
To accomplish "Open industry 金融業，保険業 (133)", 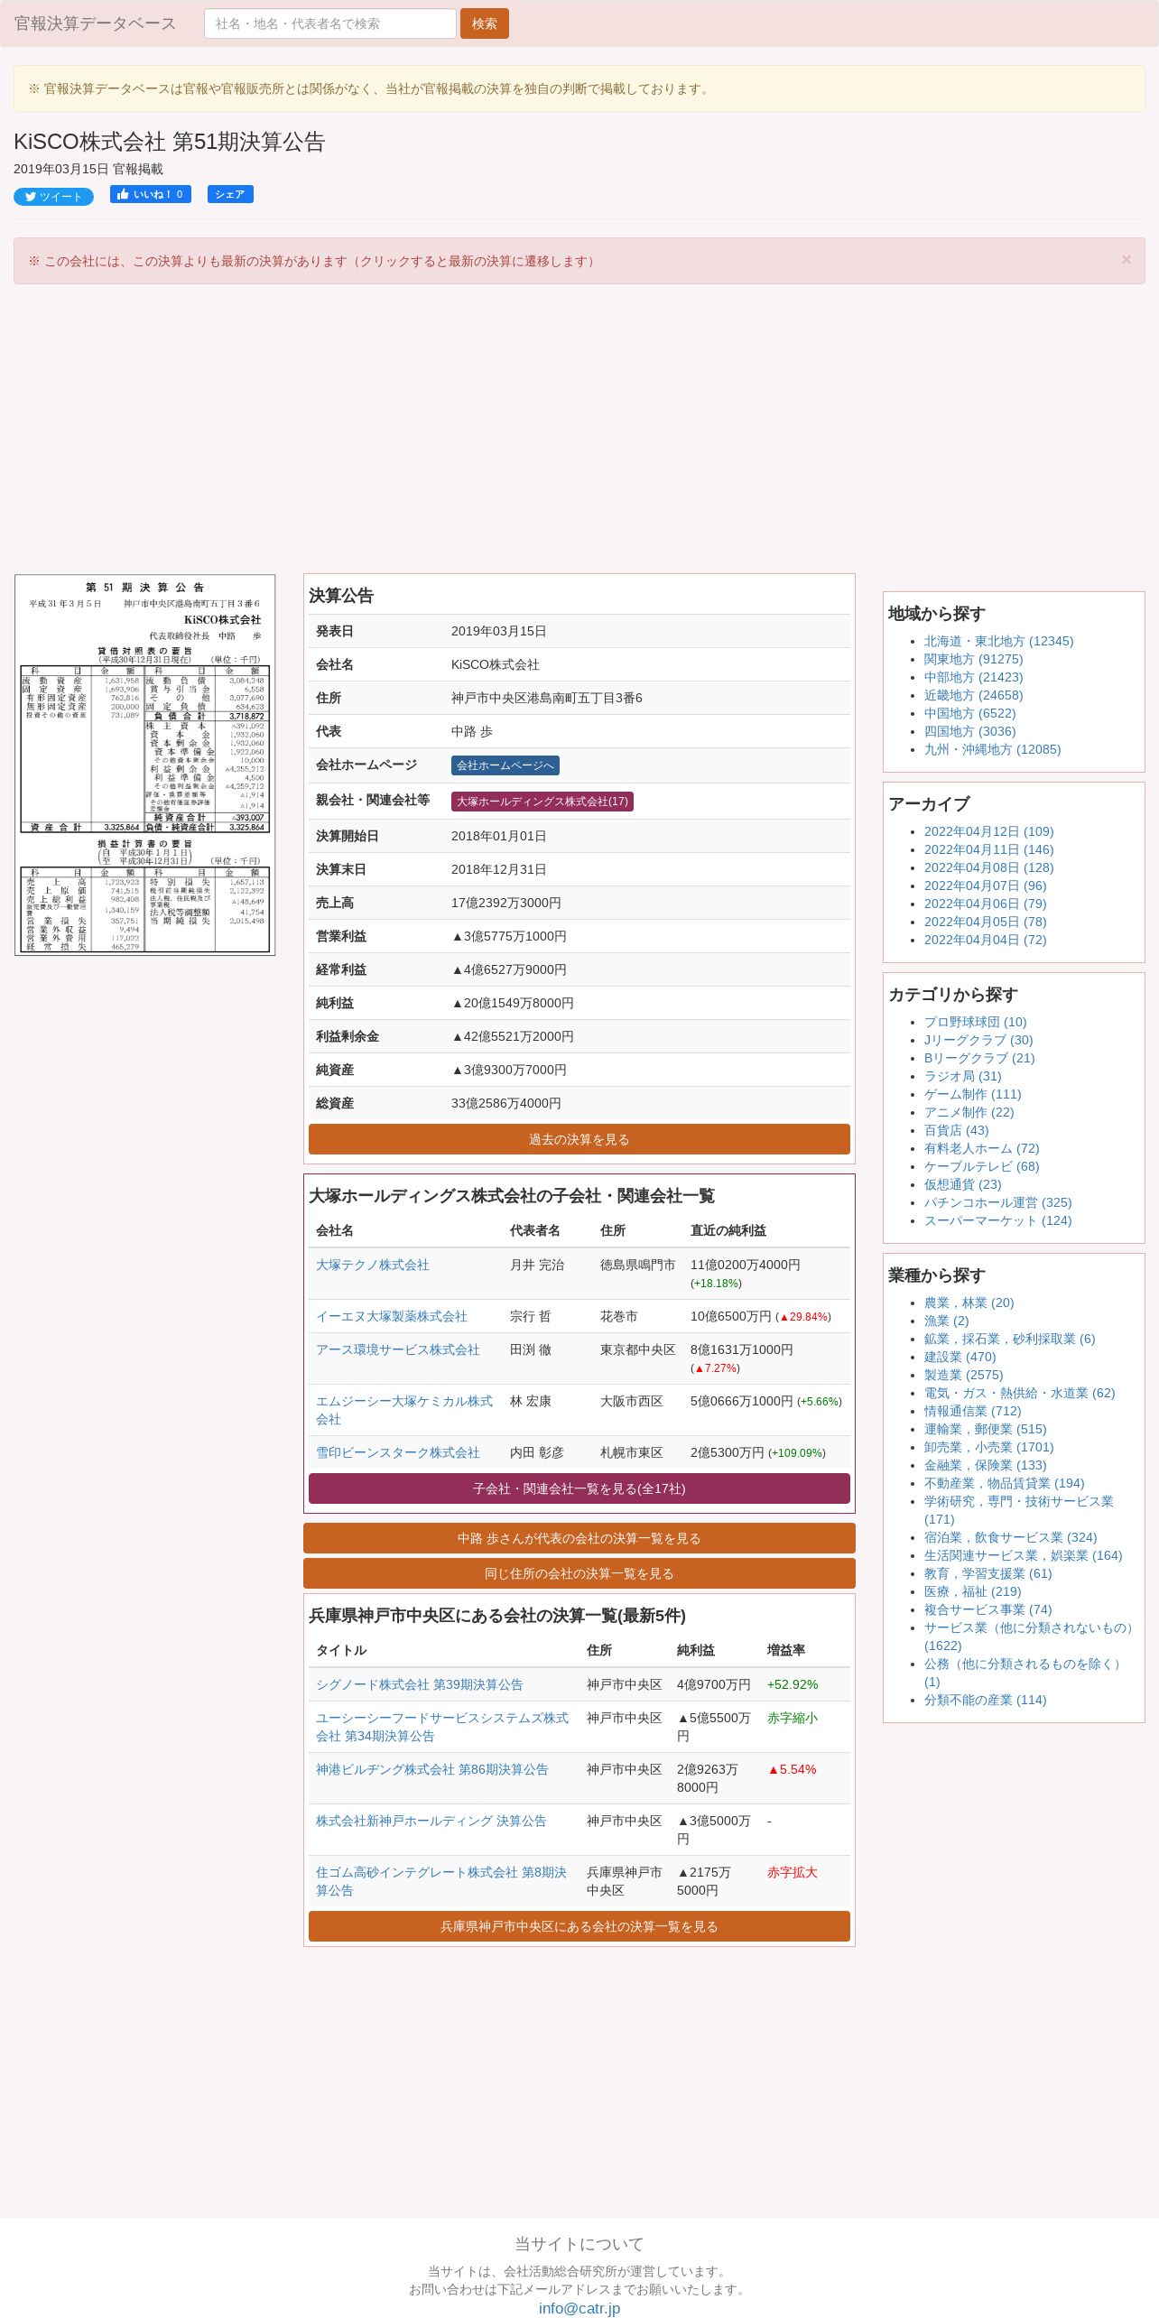I will click(985, 1465).
